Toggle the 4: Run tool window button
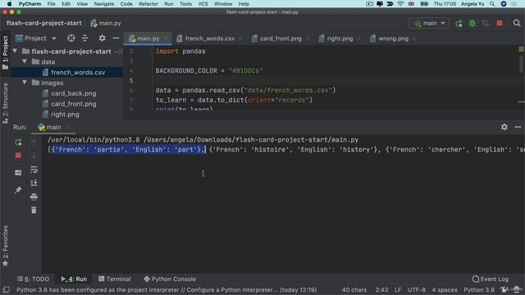The image size is (525, 295). (x=74, y=279)
